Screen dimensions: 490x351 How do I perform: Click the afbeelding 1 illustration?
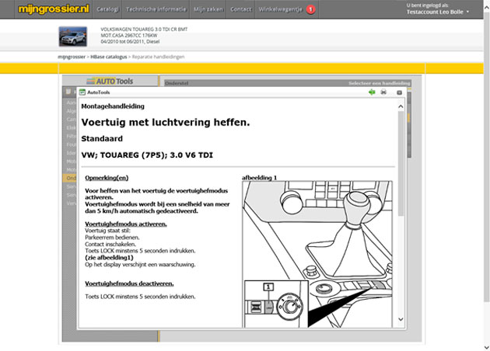coord(317,254)
